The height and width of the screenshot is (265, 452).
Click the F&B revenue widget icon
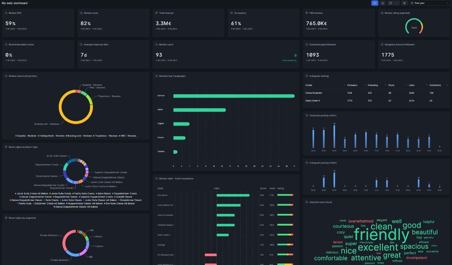307,13
